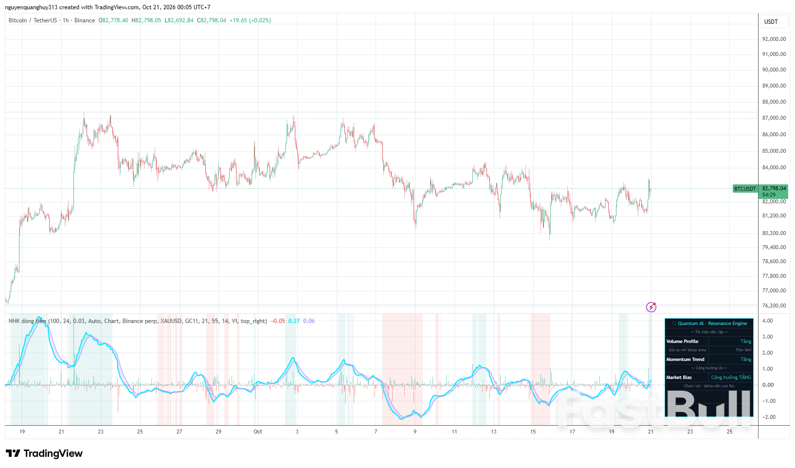This screenshot has width=795, height=468.
Task: Click the 85,000.00 price axis label
Action: pos(774,151)
